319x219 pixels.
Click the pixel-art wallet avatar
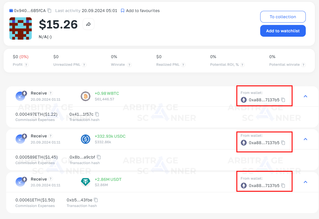tap(21, 28)
